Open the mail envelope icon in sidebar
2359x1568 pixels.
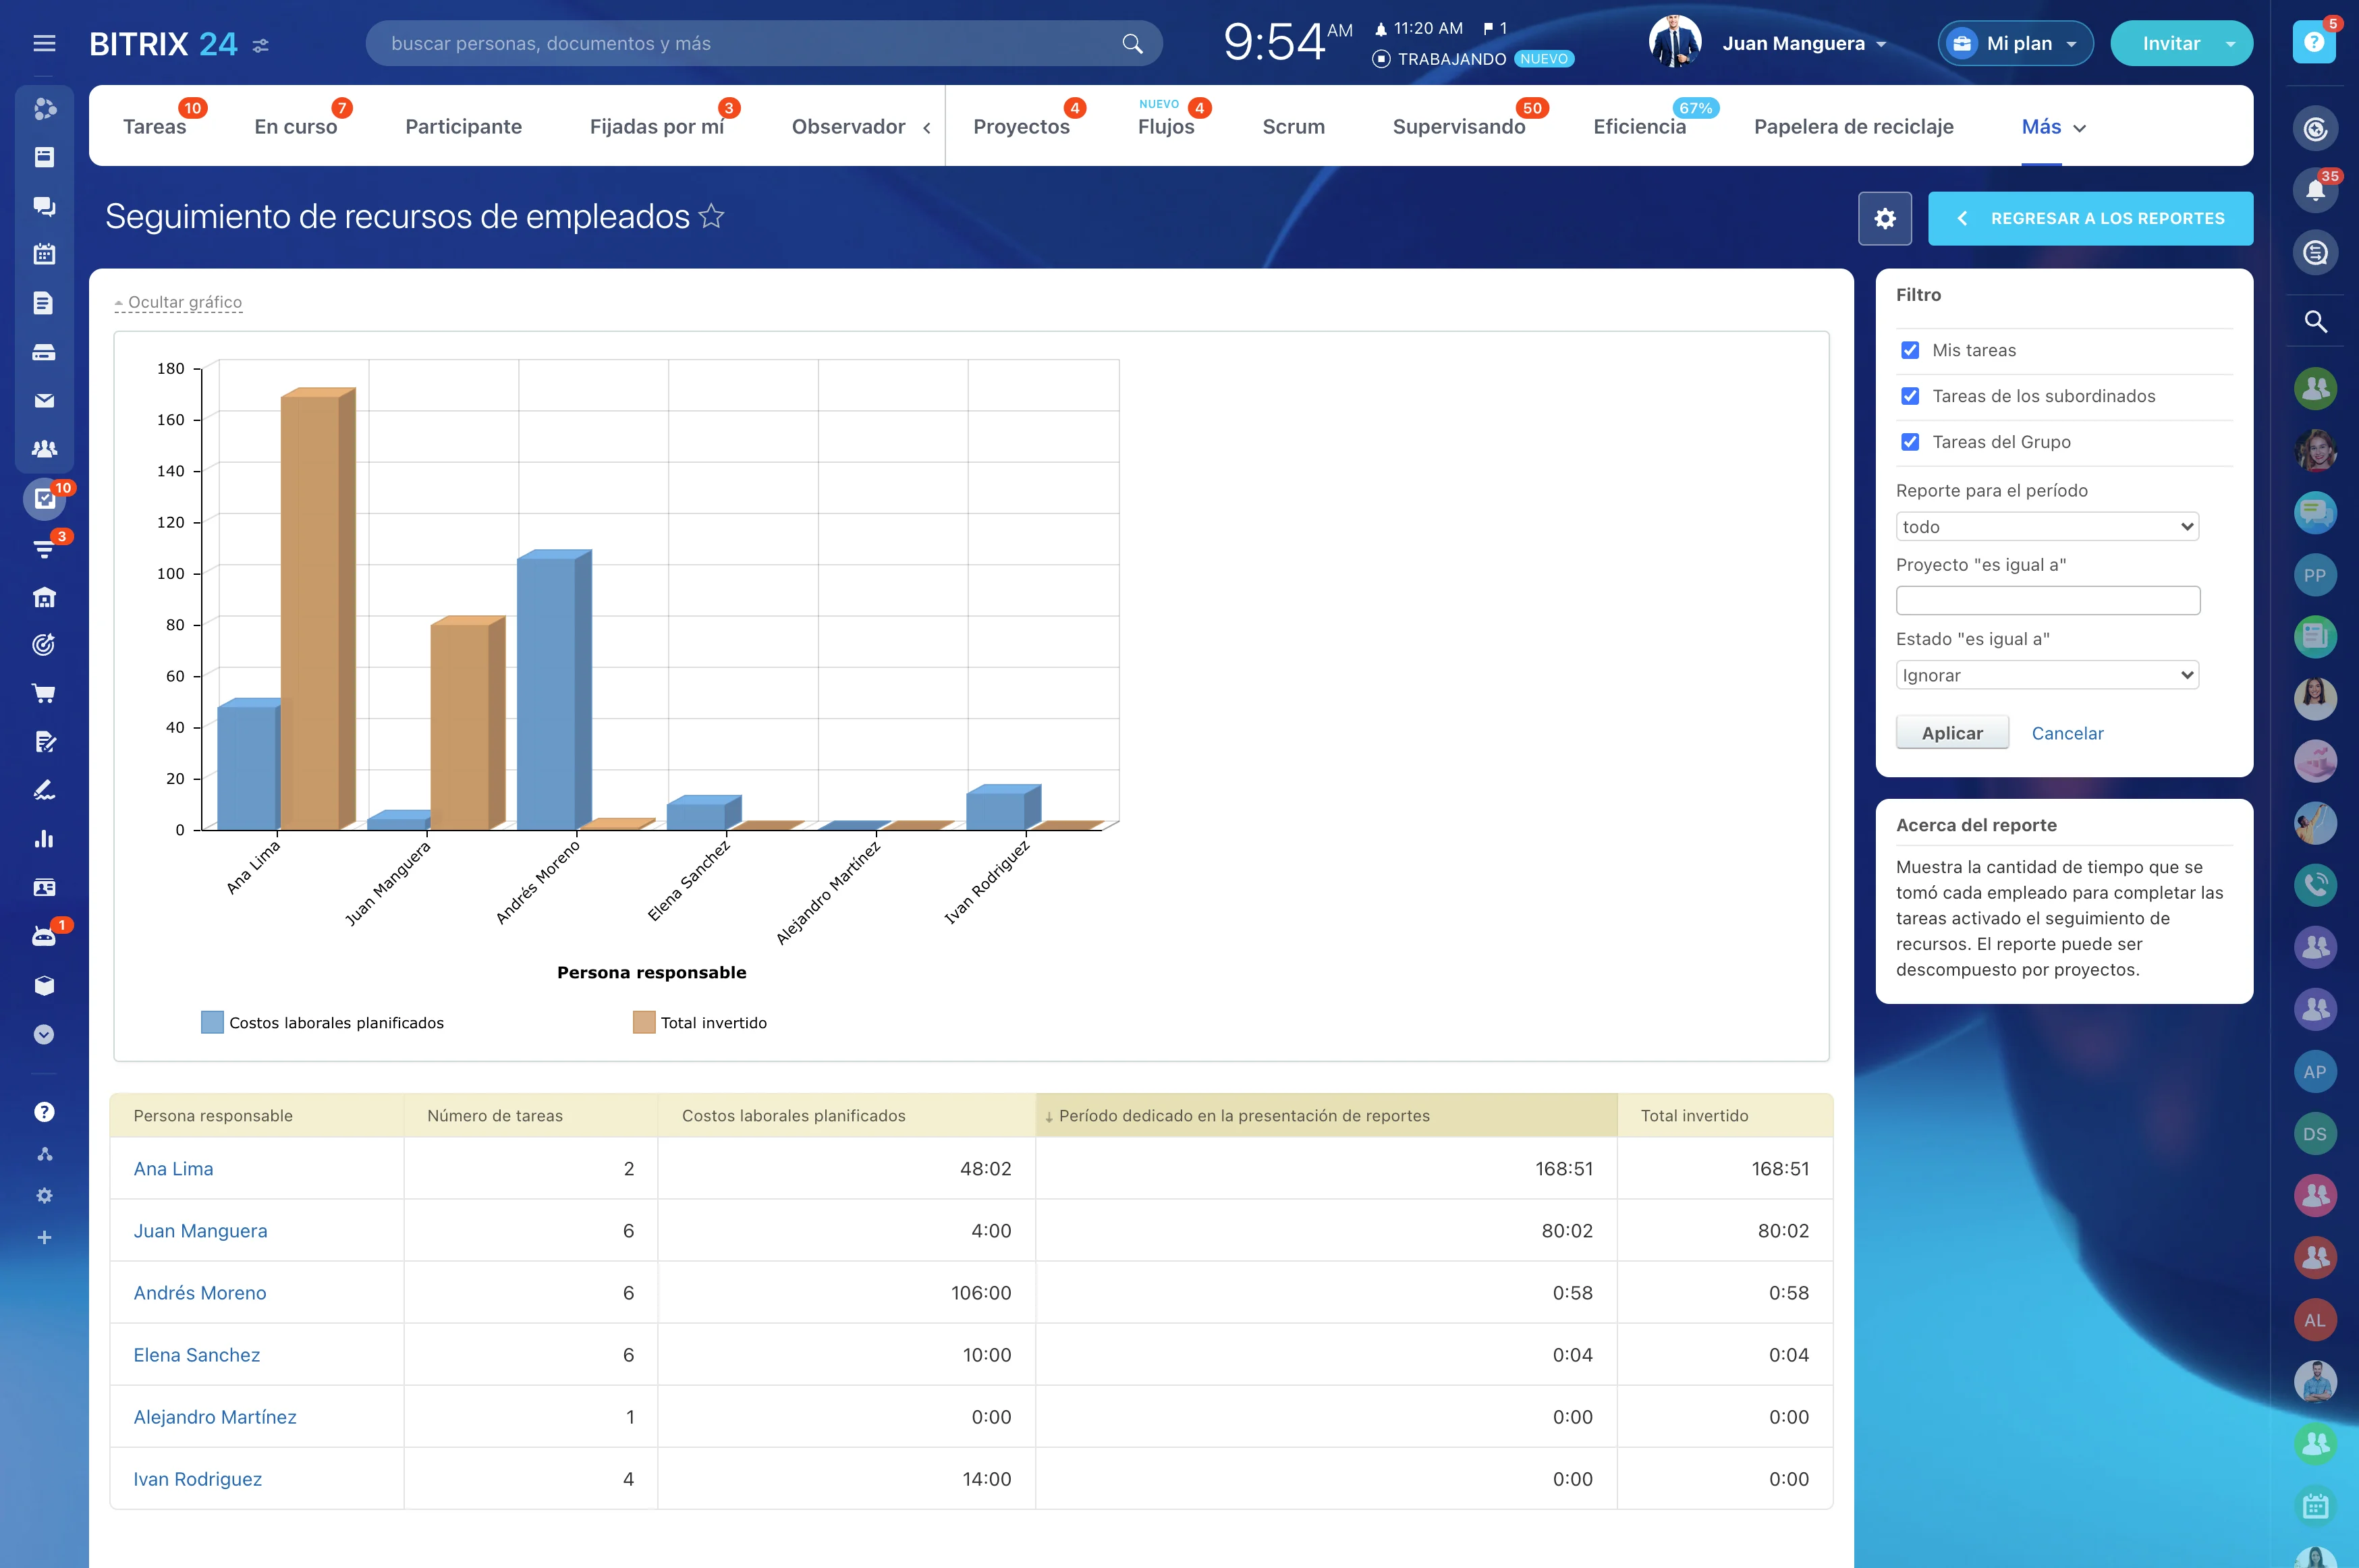(x=44, y=401)
